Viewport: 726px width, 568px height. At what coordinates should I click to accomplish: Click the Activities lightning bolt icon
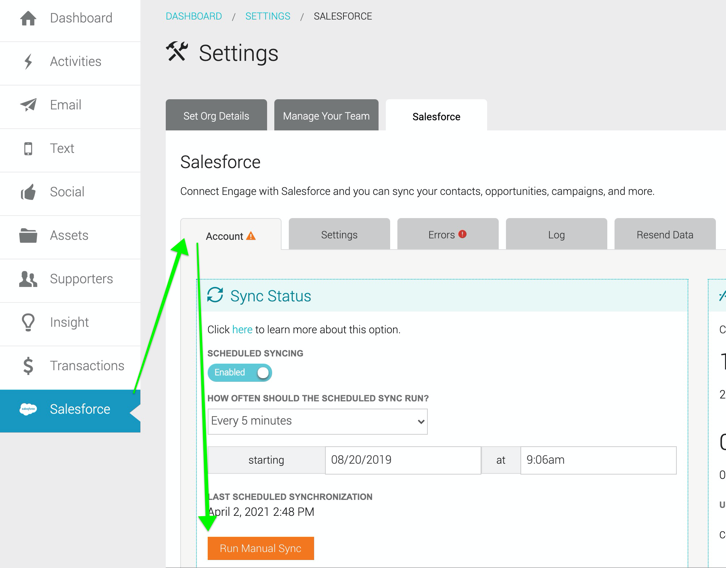(x=28, y=62)
